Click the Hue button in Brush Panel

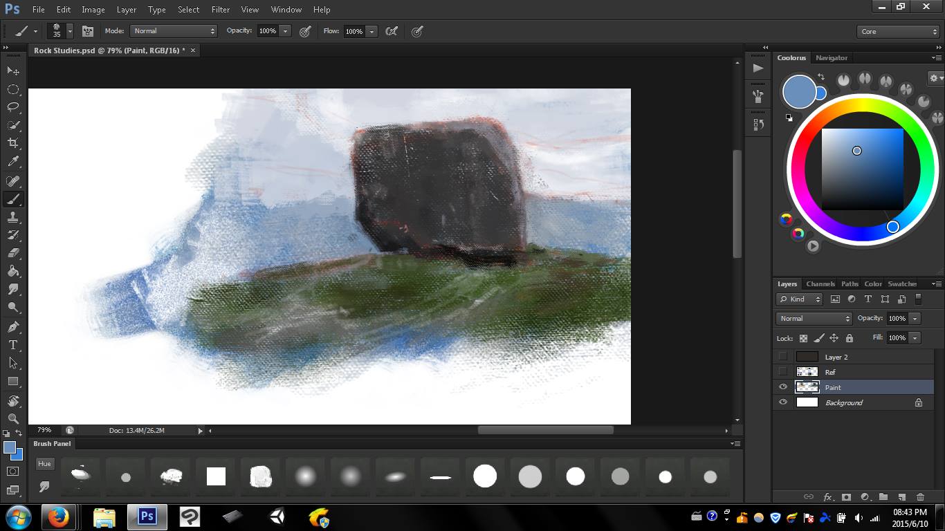[x=44, y=464]
